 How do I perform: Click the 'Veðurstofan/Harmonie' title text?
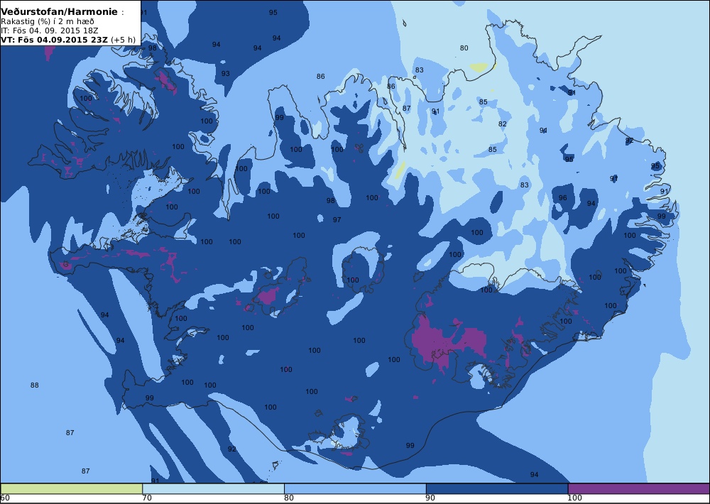60,12
